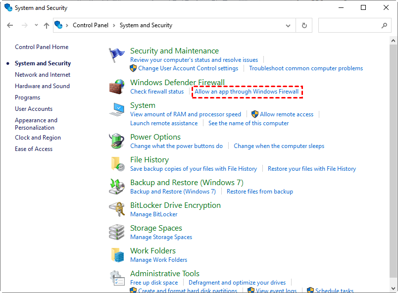Go up one level with the up arrow
398x293 pixels.
click(x=47, y=25)
